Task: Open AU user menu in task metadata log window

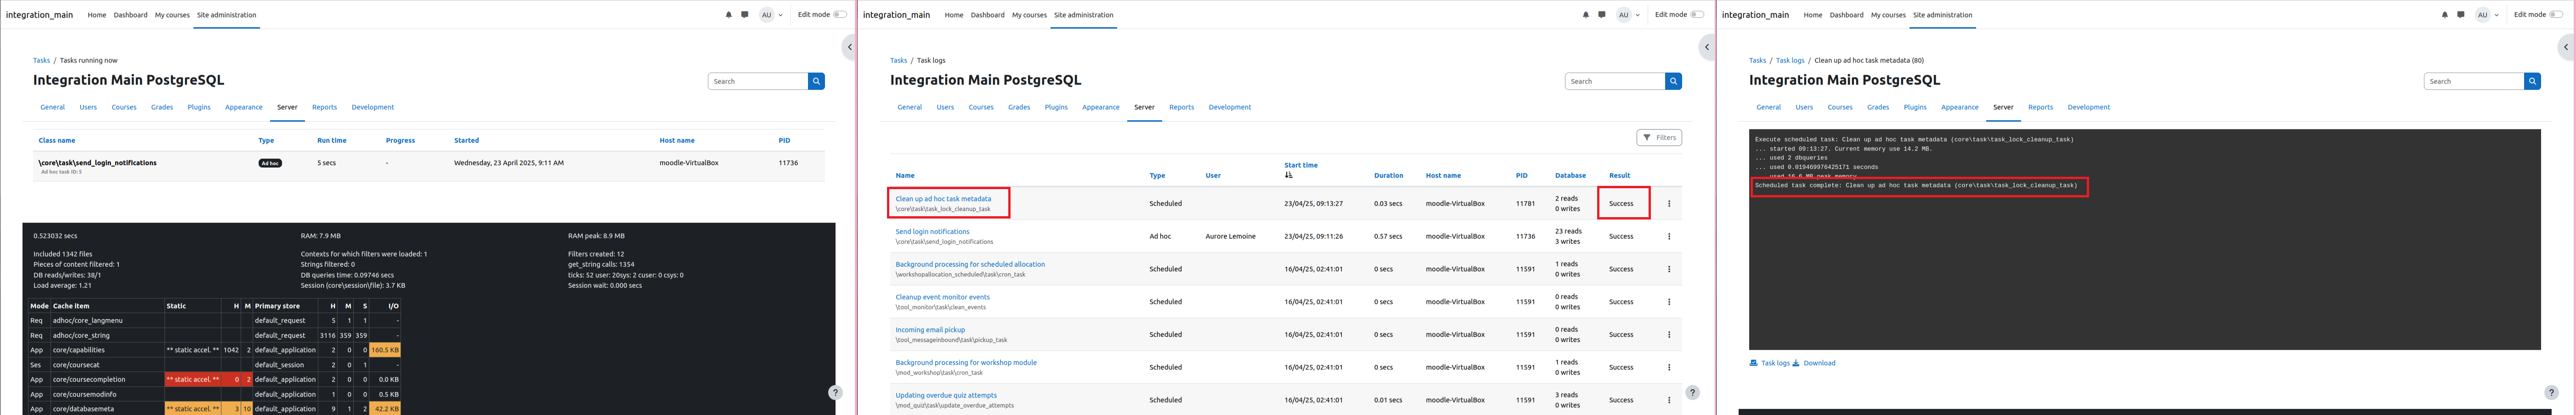Action: click(x=2487, y=15)
